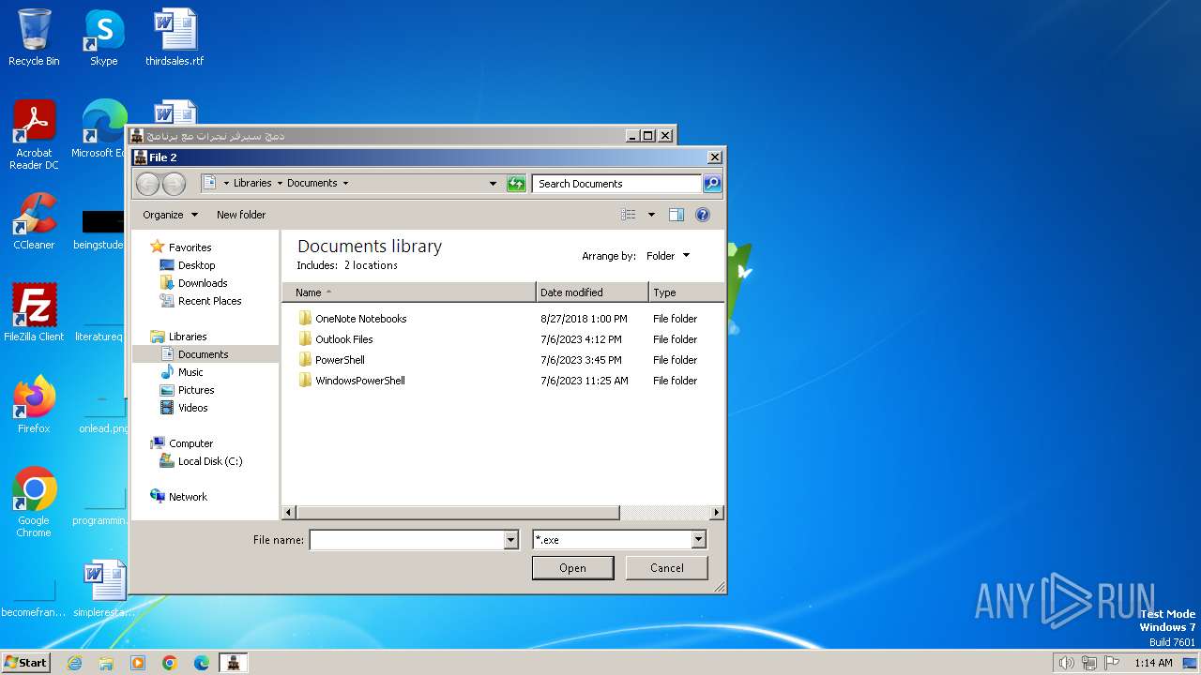Viewport: 1201px width, 675px height.
Task: Click into the Search Documents box
Action: click(616, 184)
